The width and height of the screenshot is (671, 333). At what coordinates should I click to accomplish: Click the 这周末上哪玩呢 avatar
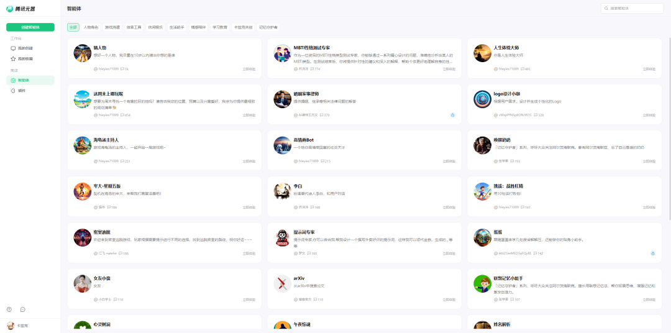pos(83,99)
